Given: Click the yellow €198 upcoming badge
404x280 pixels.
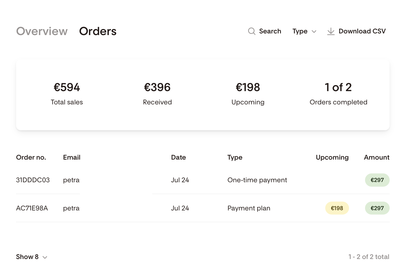Looking at the screenshot, I should coord(337,208).
